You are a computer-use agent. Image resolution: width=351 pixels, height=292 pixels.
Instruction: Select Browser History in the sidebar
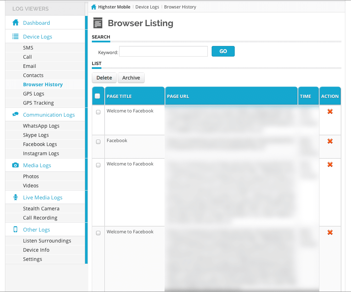click(x=43, y=84)
